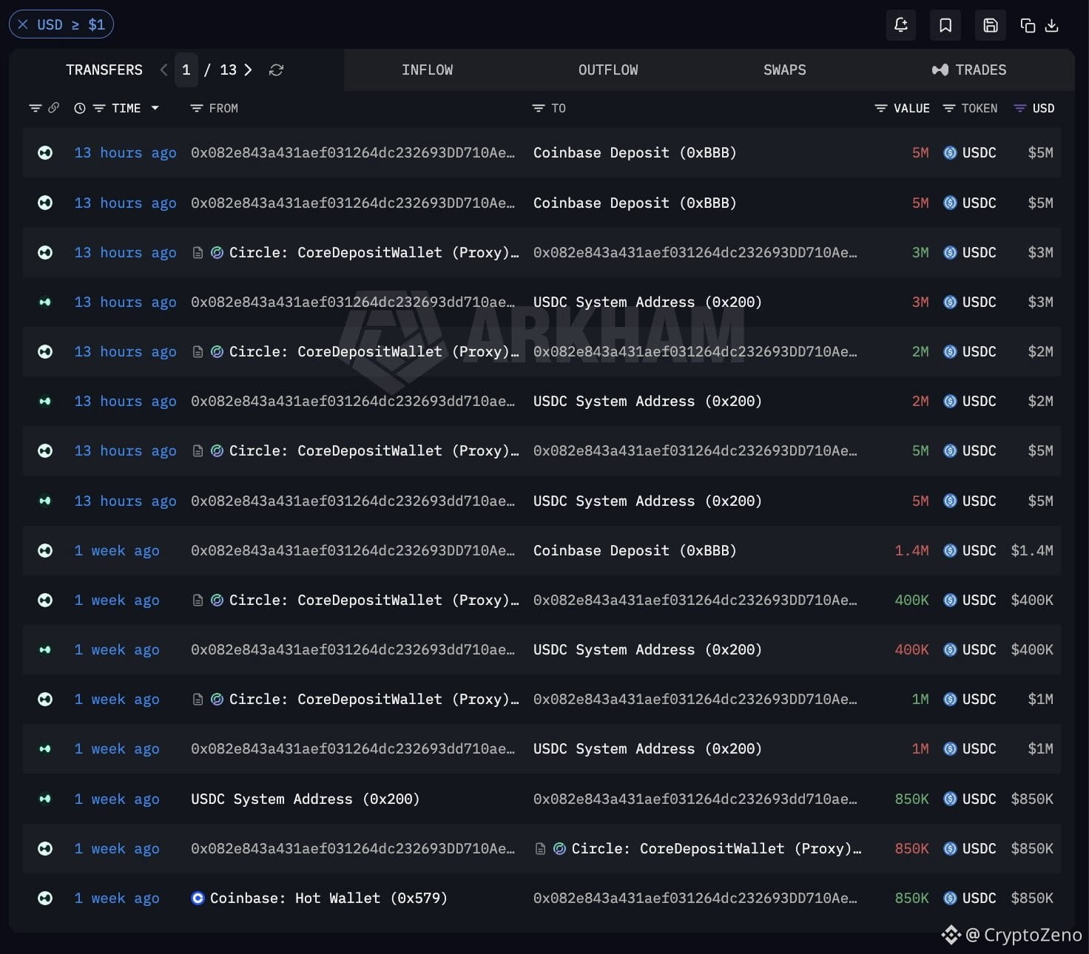
Task: Copy the data with the copy icon
Action: coord(1028,26)
